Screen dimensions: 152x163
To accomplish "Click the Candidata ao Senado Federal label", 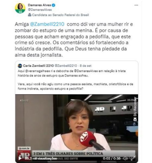I will pyautogui.click(x=61, y=15).
